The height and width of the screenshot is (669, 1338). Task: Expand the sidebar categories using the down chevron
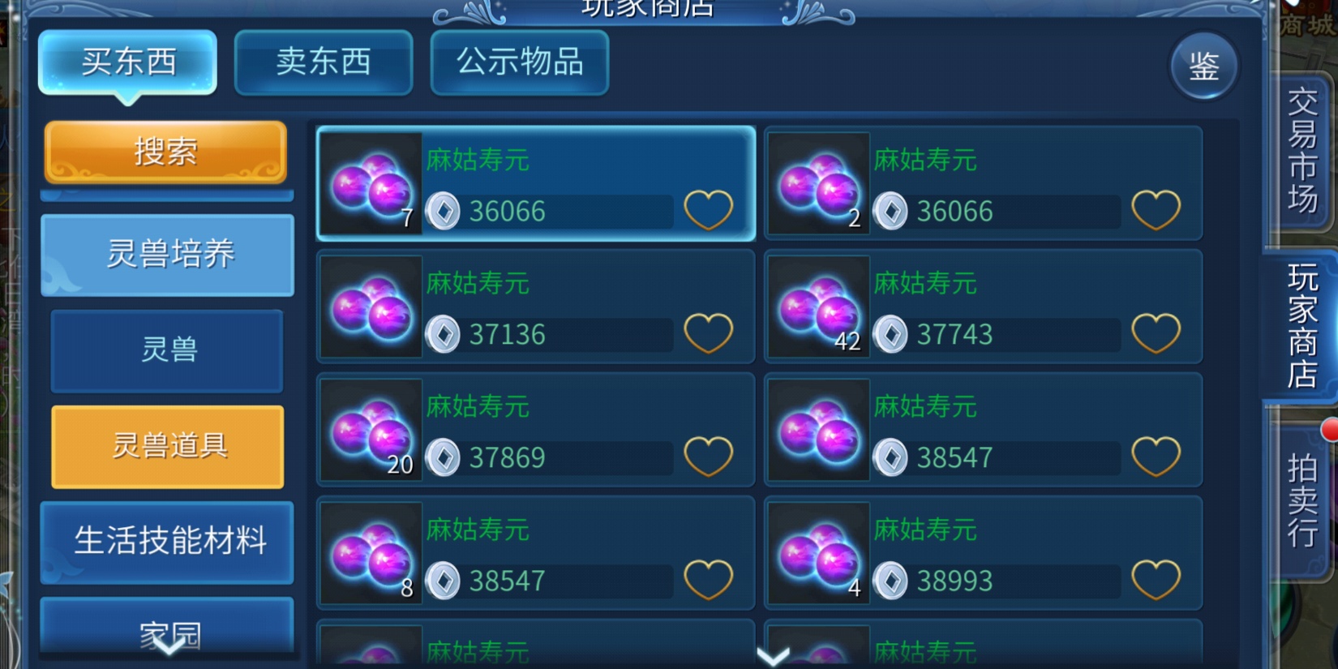[x=169, y=646]
